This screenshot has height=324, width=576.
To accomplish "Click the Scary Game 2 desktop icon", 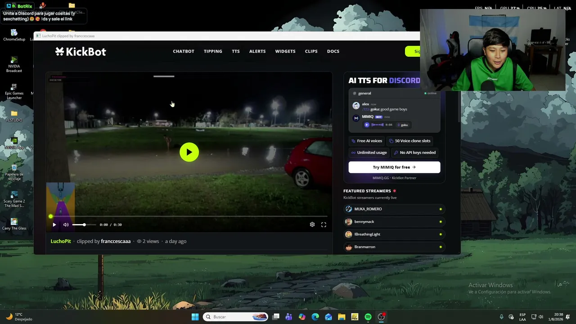I will pos(14,200).
